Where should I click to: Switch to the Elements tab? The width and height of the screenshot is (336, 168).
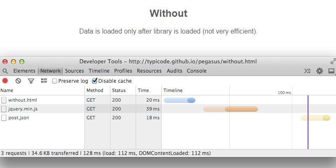click(24, 71)
